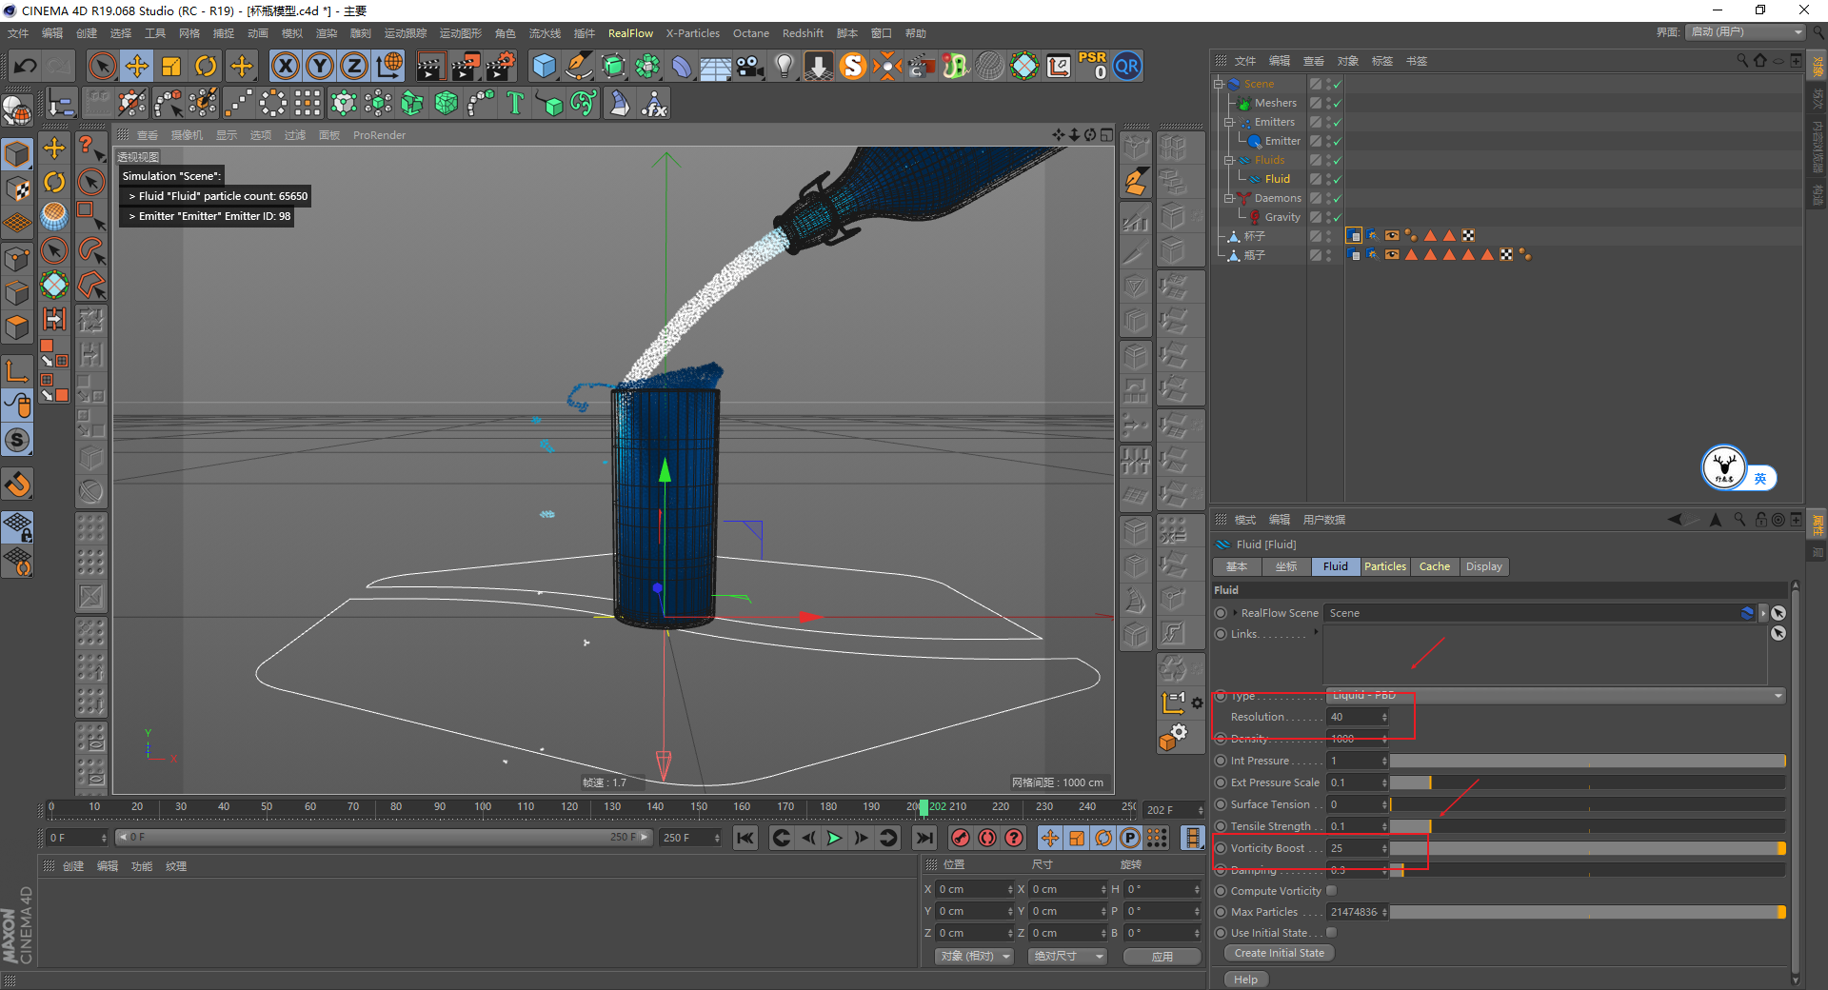Open the RealFlow menu

coord(630,33)
